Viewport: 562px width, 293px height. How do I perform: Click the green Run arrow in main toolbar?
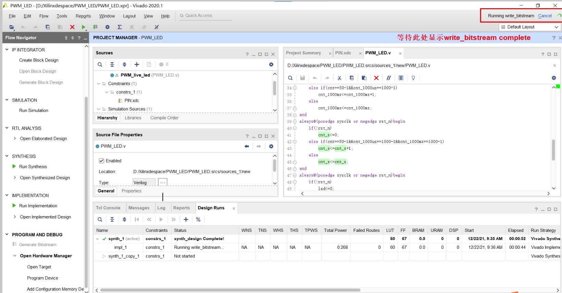coord(84,27)
